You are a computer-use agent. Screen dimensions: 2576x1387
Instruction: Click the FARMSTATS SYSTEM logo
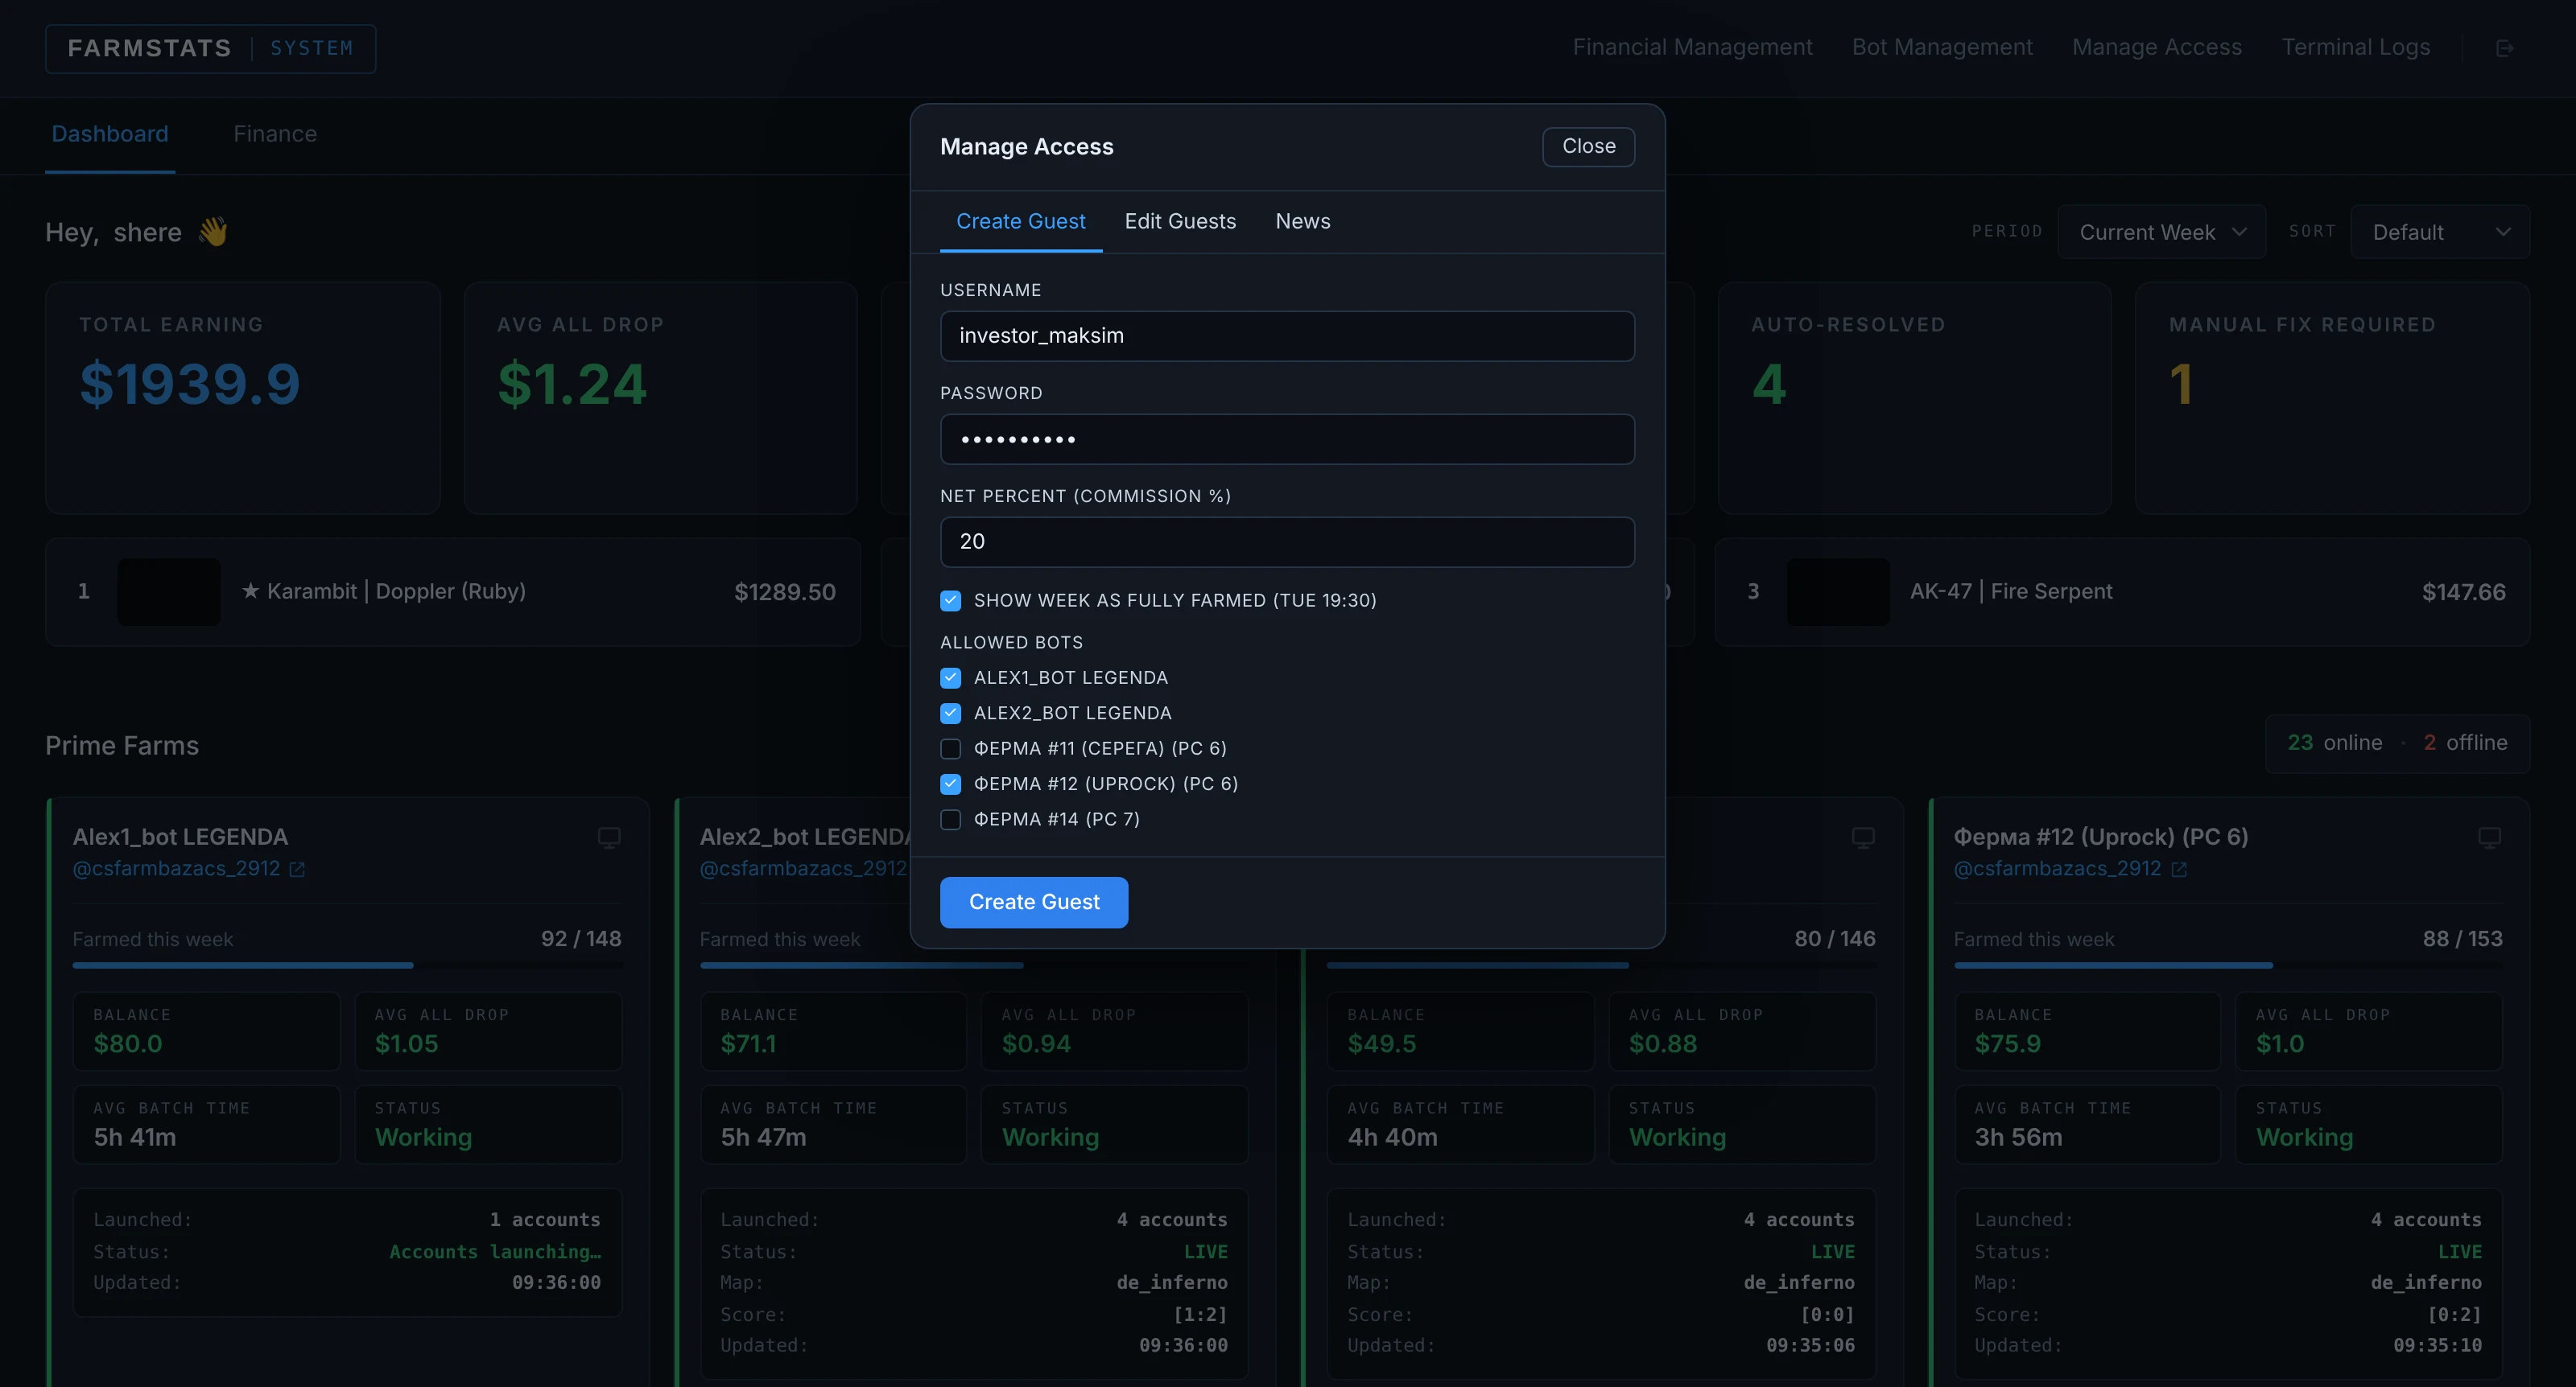210,48
